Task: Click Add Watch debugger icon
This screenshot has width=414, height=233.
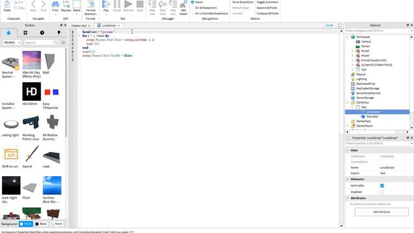Action: [183, 8]
